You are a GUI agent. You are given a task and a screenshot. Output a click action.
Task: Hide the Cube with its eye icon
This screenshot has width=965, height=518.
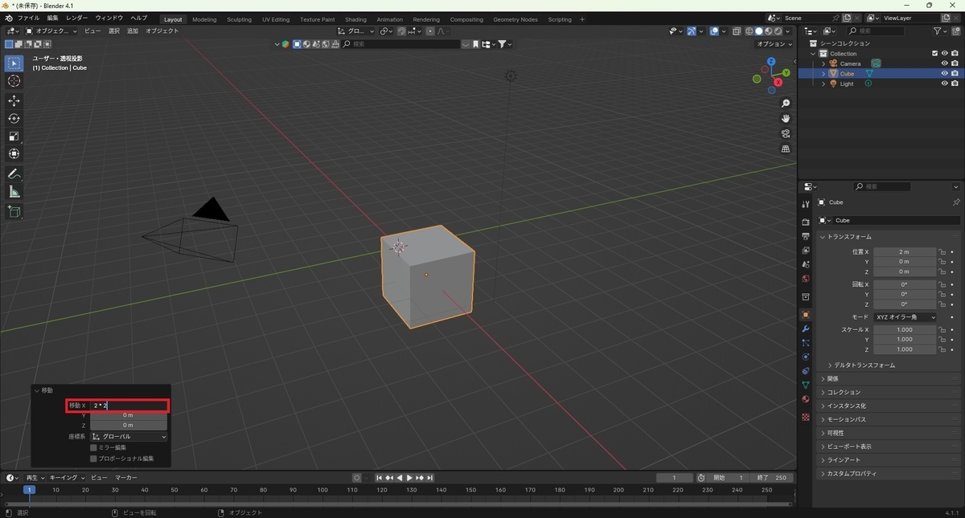pyautogui.click(x=944, y=73)
